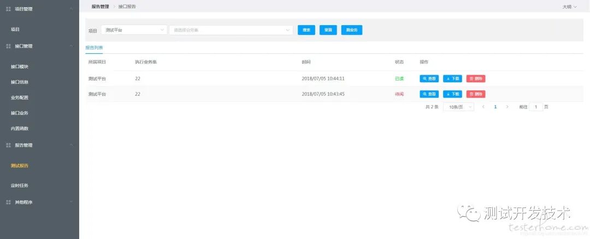Click the 状态 column header
This screenshot has height=239, width=590.
[x=399, y=62]
